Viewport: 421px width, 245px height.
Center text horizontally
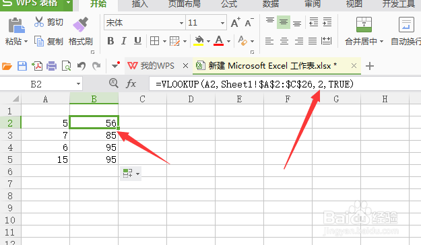[284, 41]
